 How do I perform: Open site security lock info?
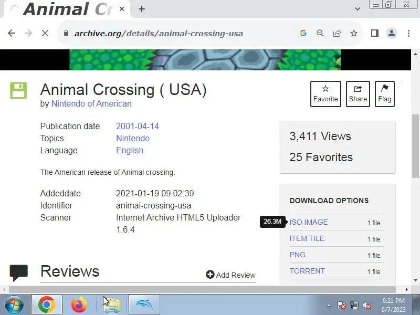click(x=66, y=33)
